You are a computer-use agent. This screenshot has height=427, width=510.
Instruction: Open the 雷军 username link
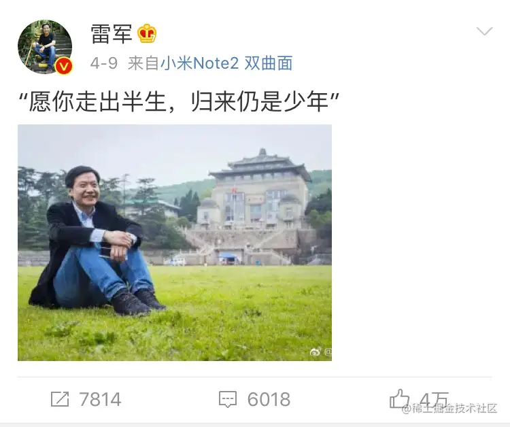point(112,34)
